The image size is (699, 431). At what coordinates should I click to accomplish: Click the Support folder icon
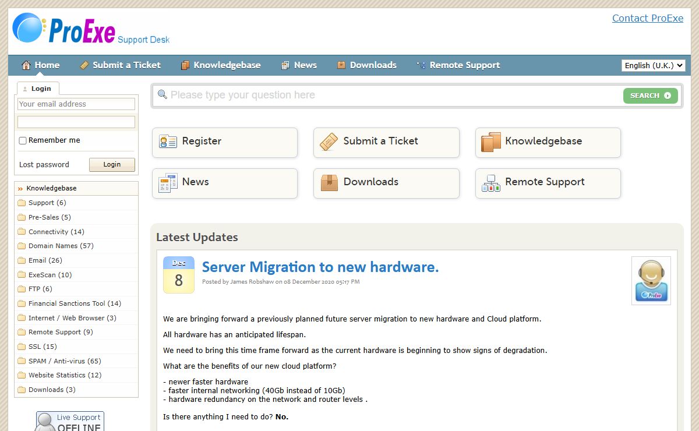tap(22, 203)
